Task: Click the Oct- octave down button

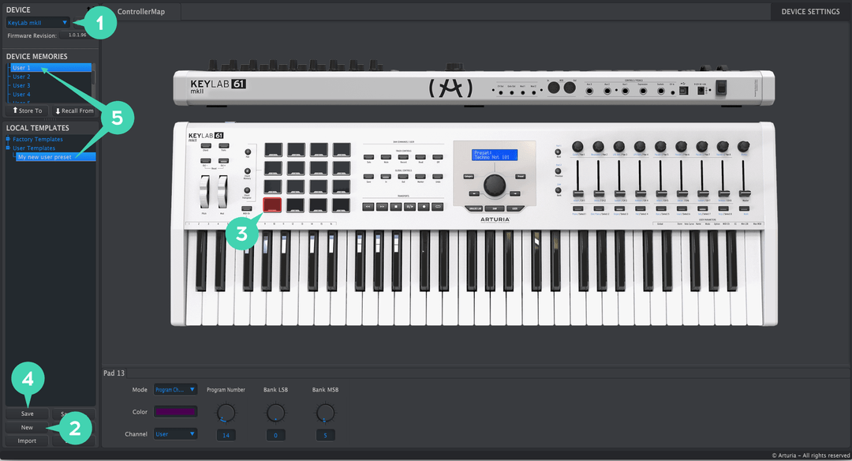Action: pos(205,160)
